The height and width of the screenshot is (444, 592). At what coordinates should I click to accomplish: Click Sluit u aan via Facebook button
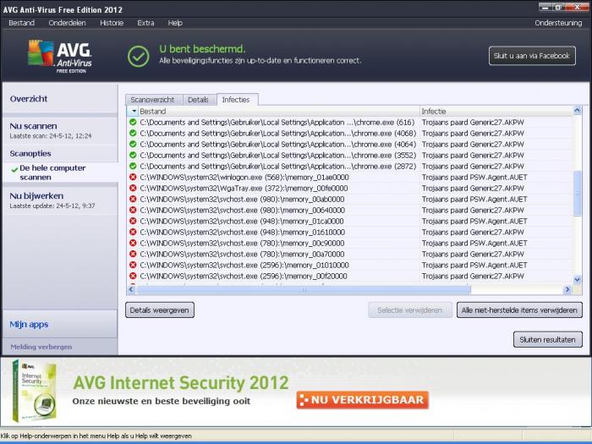point(532,56)
